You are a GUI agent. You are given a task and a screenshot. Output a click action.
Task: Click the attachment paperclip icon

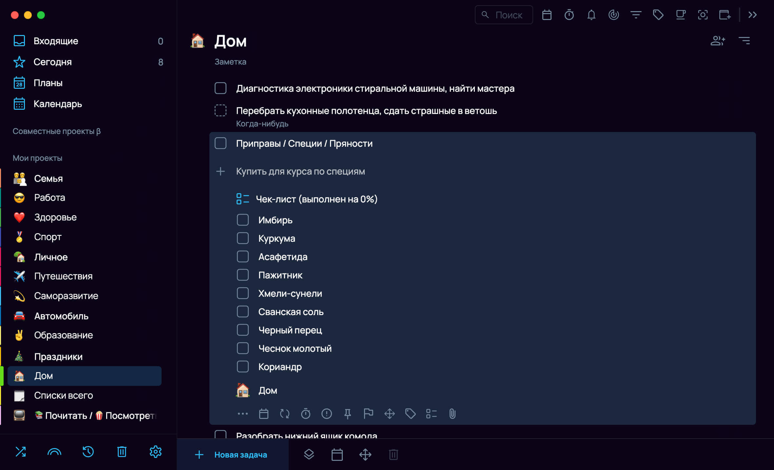[x=452, y=414]
